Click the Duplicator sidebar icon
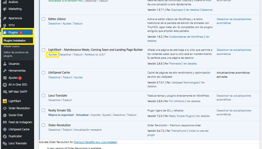Screen dimensions: 262x149 (x=5, y=136)
